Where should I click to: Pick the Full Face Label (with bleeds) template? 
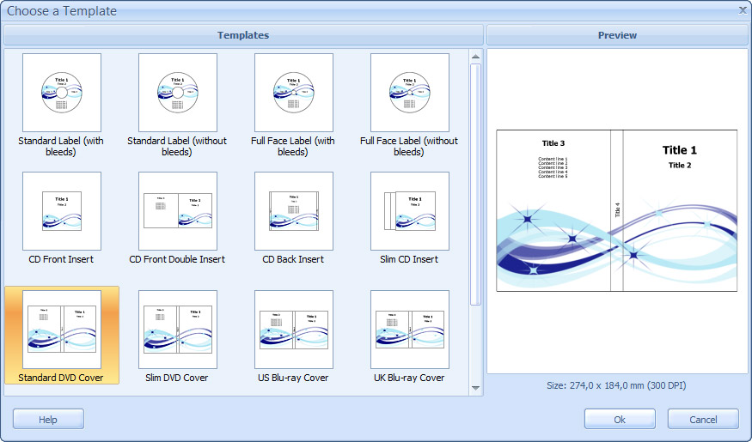[293, 93]
